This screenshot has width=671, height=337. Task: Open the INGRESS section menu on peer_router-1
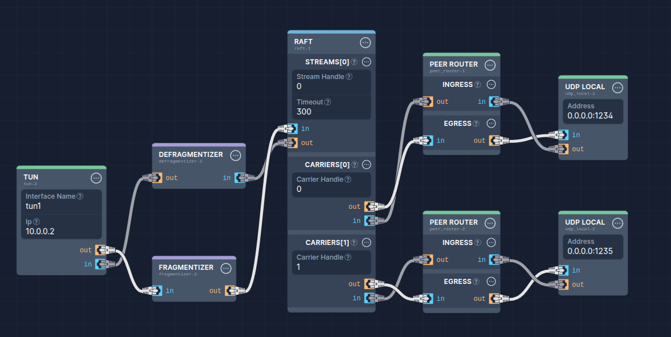pos(490,84)
